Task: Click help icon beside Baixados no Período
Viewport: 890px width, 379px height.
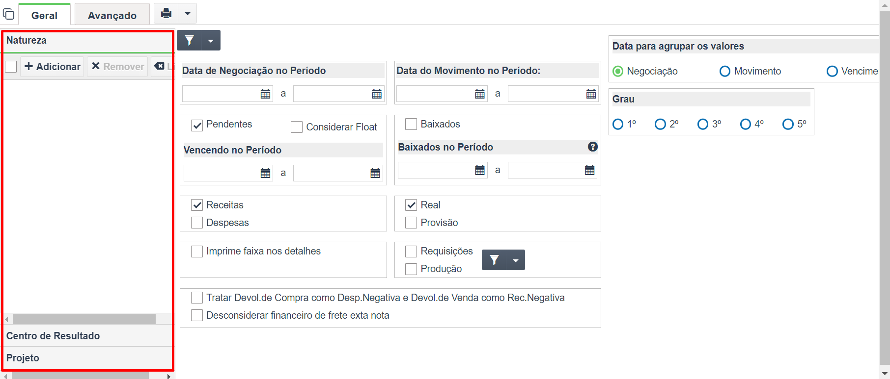Action: [593, 147]
